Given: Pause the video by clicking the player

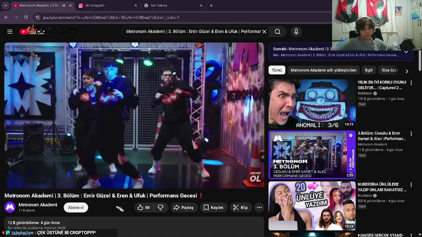Looking at the screenshot, I should (134, 115).
